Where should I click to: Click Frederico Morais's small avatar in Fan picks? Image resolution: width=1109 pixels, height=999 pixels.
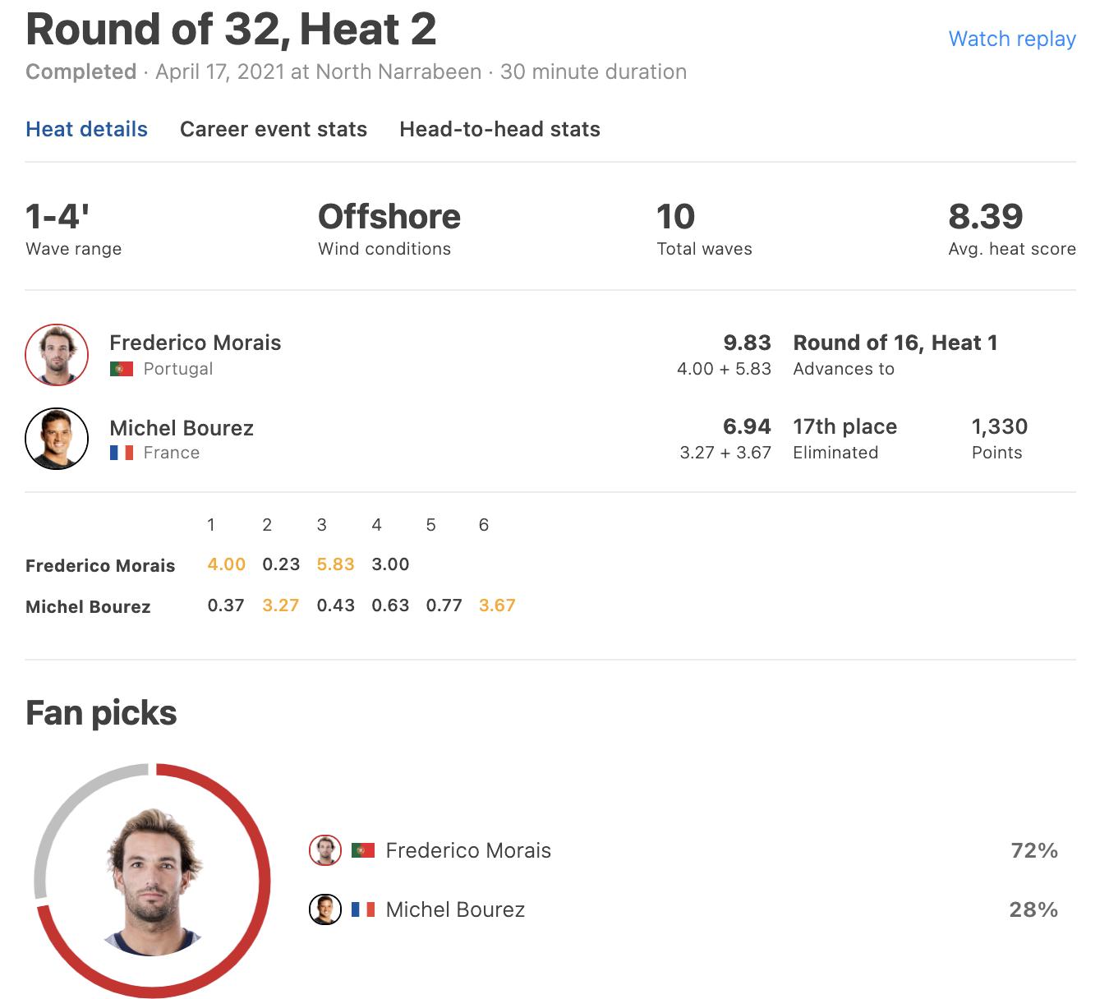pos(325,850)
